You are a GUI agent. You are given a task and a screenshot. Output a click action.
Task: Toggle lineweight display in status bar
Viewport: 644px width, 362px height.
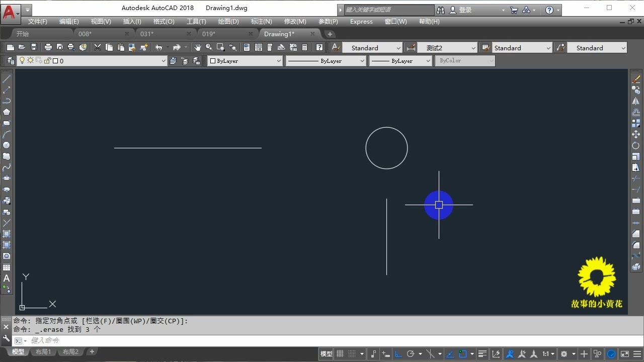click(482, 354)
